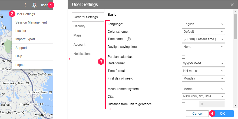Switch to the Security tab
Image resolution: width=238 pixels, height=119 pixels.
(x=79, y=26)
